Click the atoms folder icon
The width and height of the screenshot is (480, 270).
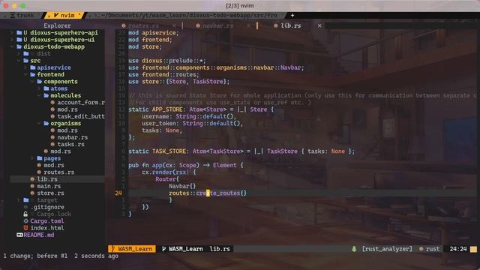click(46, 88)
